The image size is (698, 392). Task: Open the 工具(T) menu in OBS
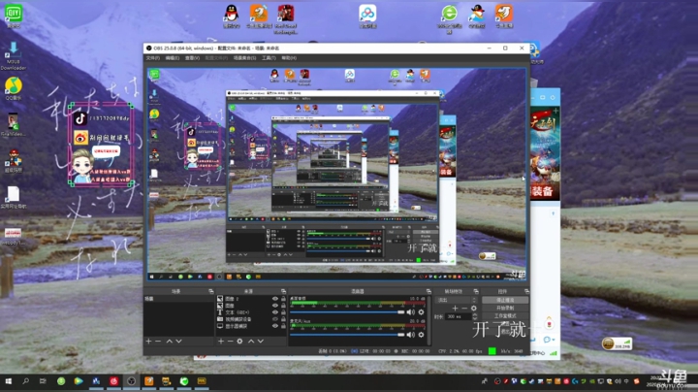tap(269, 58)
